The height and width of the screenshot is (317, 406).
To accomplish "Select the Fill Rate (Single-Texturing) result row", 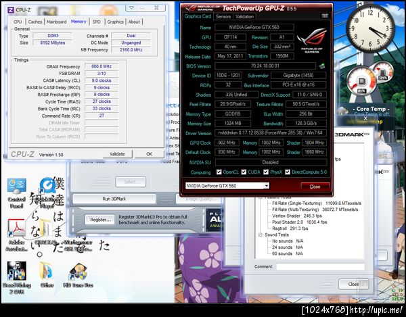I will (x=317, y=203).
